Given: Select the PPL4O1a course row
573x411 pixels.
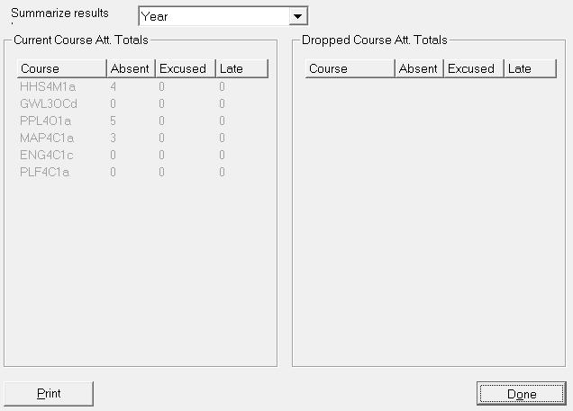Looking at the screenshot, I should point(47,121).
